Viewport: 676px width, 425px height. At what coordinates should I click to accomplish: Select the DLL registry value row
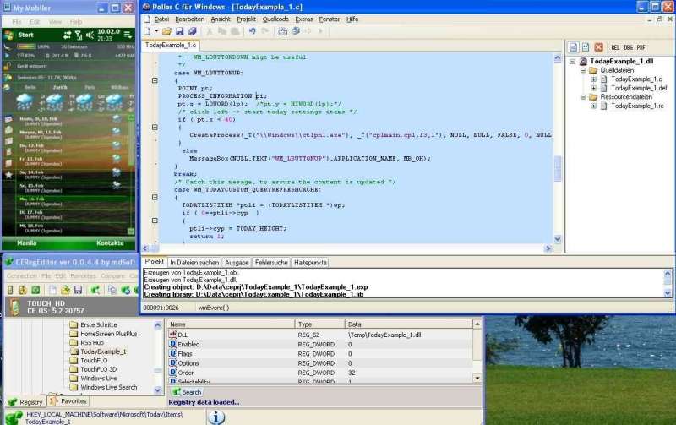pos(320,335)
